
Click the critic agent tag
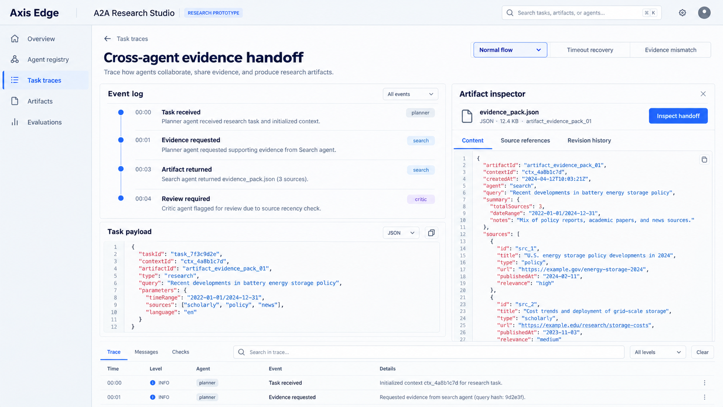coord(421,199)
